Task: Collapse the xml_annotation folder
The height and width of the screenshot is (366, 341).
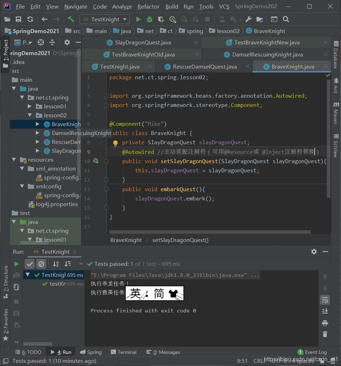Action: tap(22, 168)
